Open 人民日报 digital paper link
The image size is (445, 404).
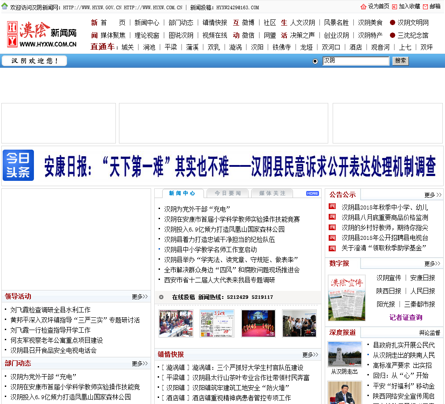tap(423, 291)
